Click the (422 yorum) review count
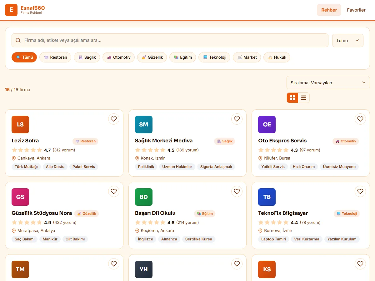 (x=65, y=223)
